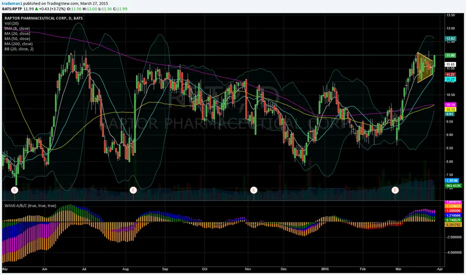The image size is (466, 275).
Task: Click the white 11.65 price tag
Action: [x=450, y=64]
